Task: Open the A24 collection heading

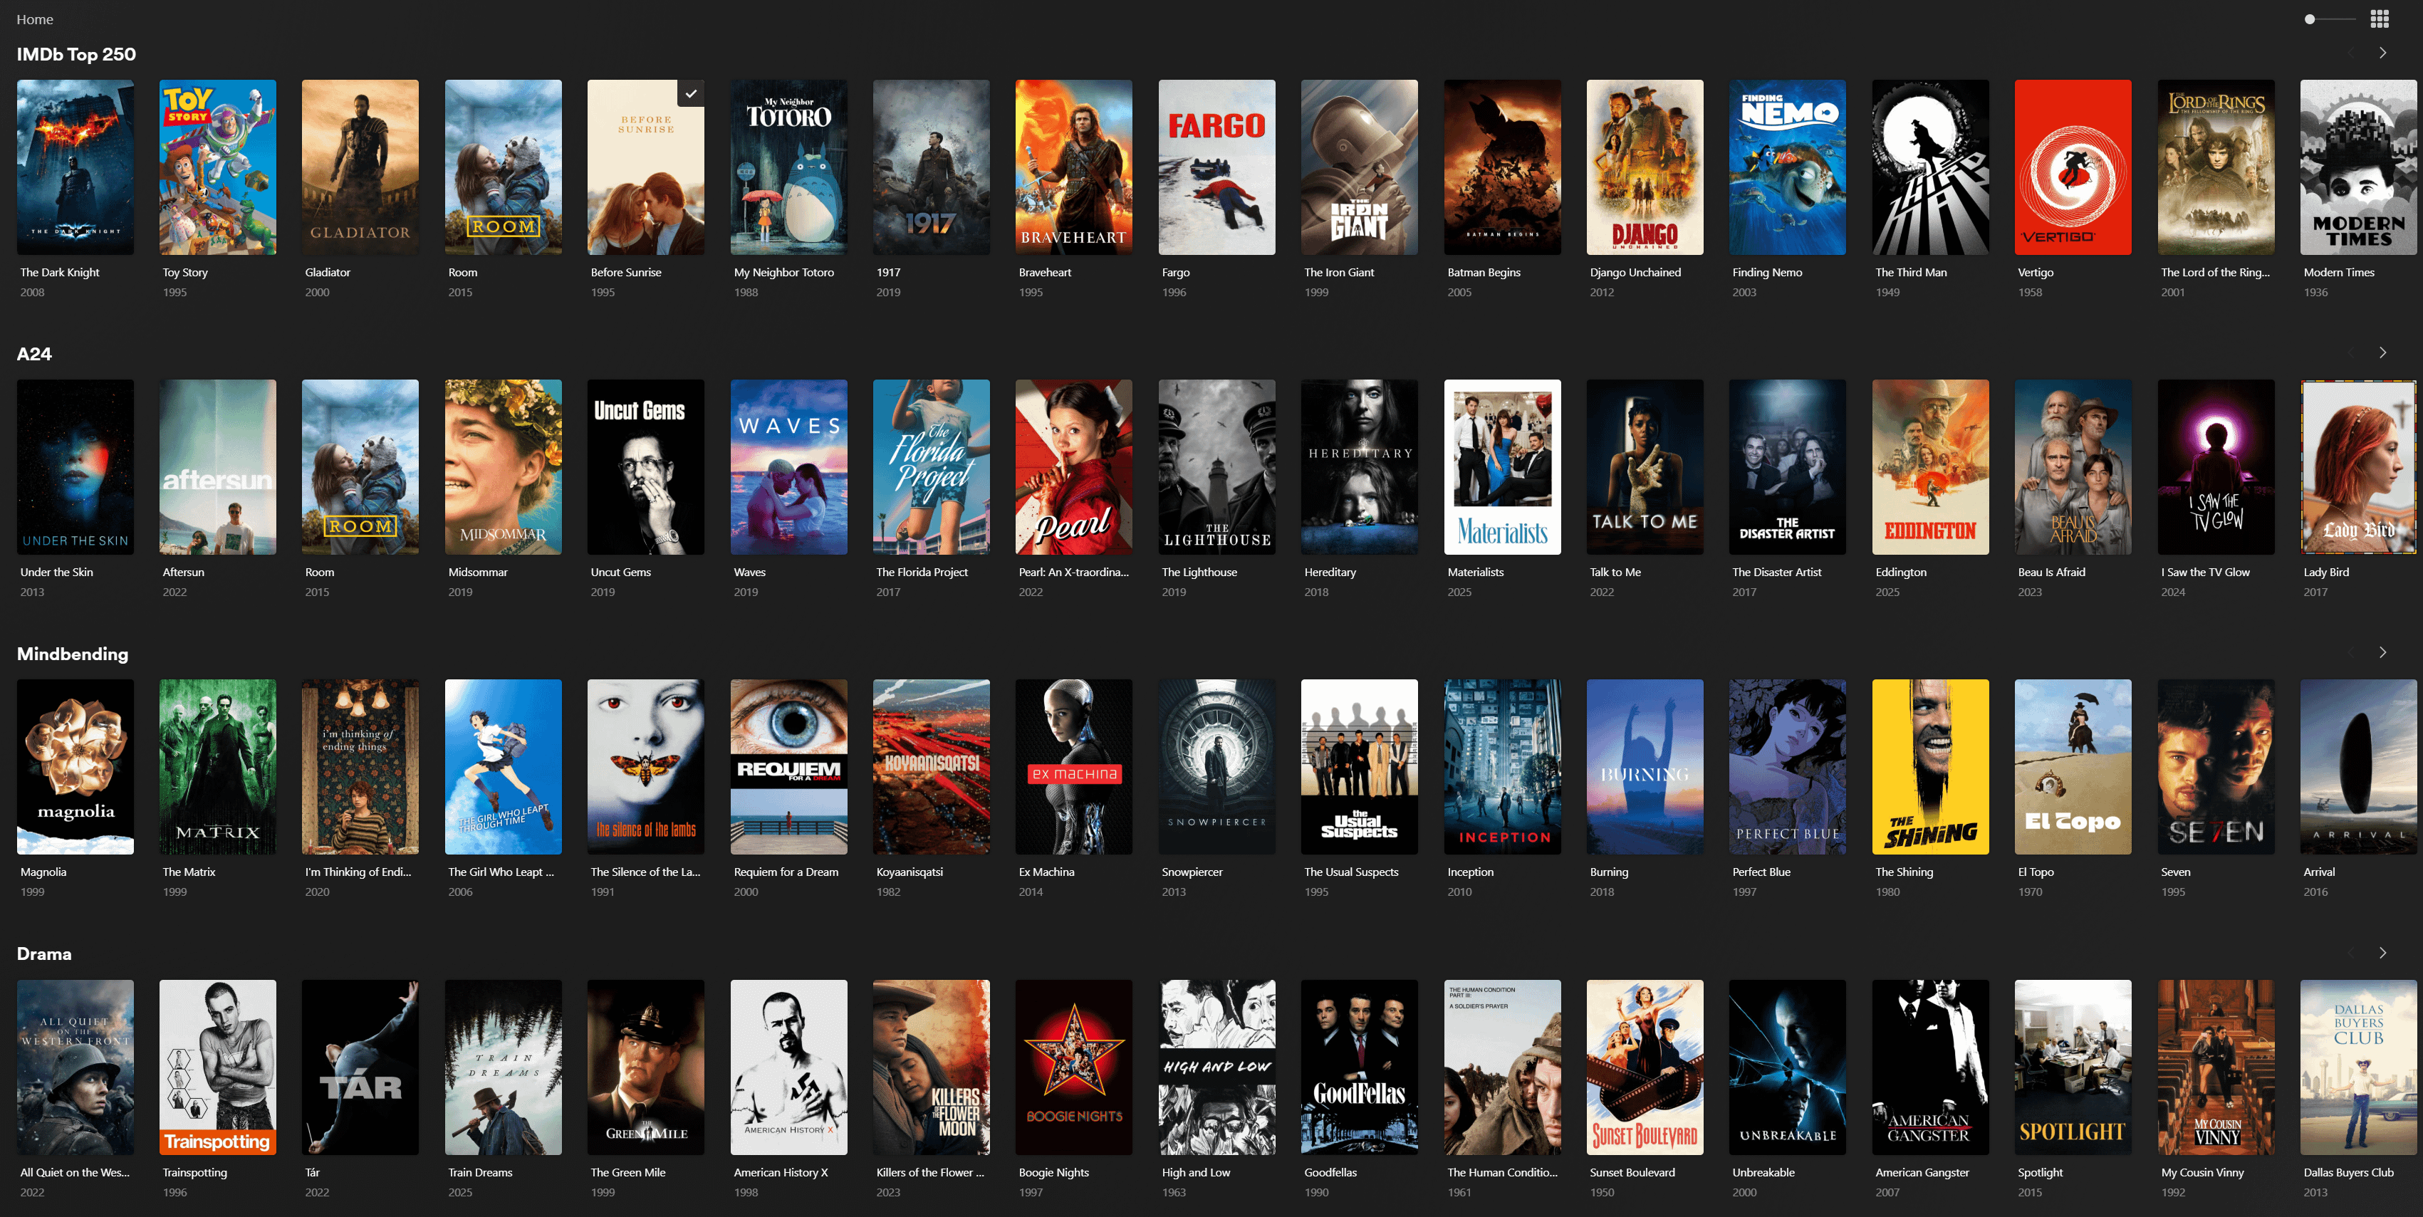Action: tap(34, 354)
